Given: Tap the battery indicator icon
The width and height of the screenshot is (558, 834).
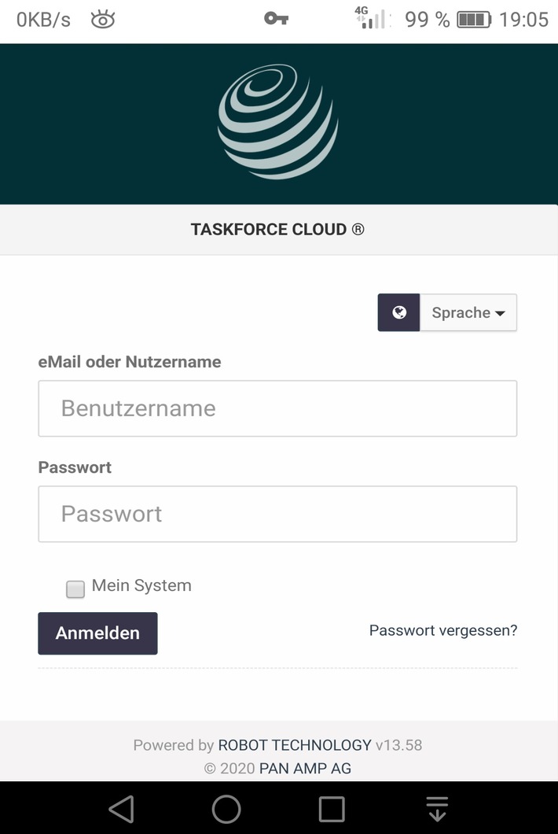Looking at the screenshot, I should pyautogui.click(x=473, y=20).
